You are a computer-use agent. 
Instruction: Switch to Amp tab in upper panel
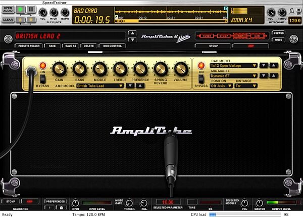(x=250, y=46)
